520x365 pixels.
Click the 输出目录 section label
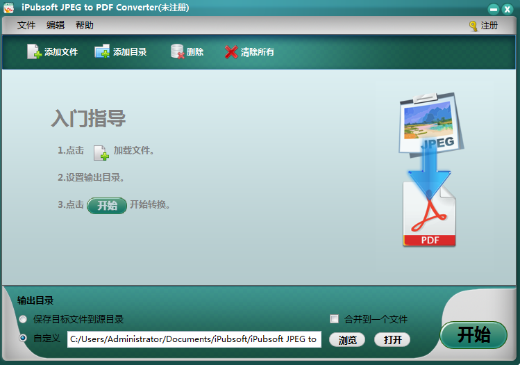pyautogui.click(x=35, y=300)
